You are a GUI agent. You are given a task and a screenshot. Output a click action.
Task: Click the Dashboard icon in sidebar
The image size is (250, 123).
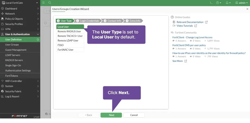[x=2, y=8]
